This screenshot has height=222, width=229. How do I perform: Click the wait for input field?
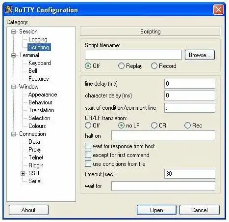click(x=163, y=186)
